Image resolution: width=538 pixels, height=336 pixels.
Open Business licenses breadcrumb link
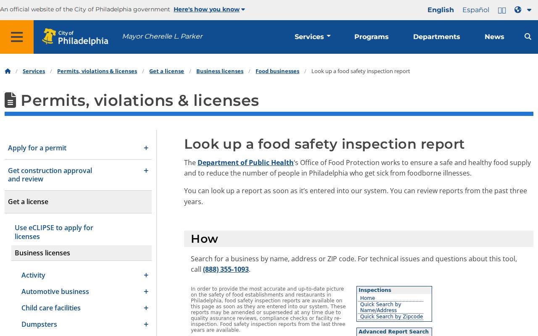coord(220,71)
